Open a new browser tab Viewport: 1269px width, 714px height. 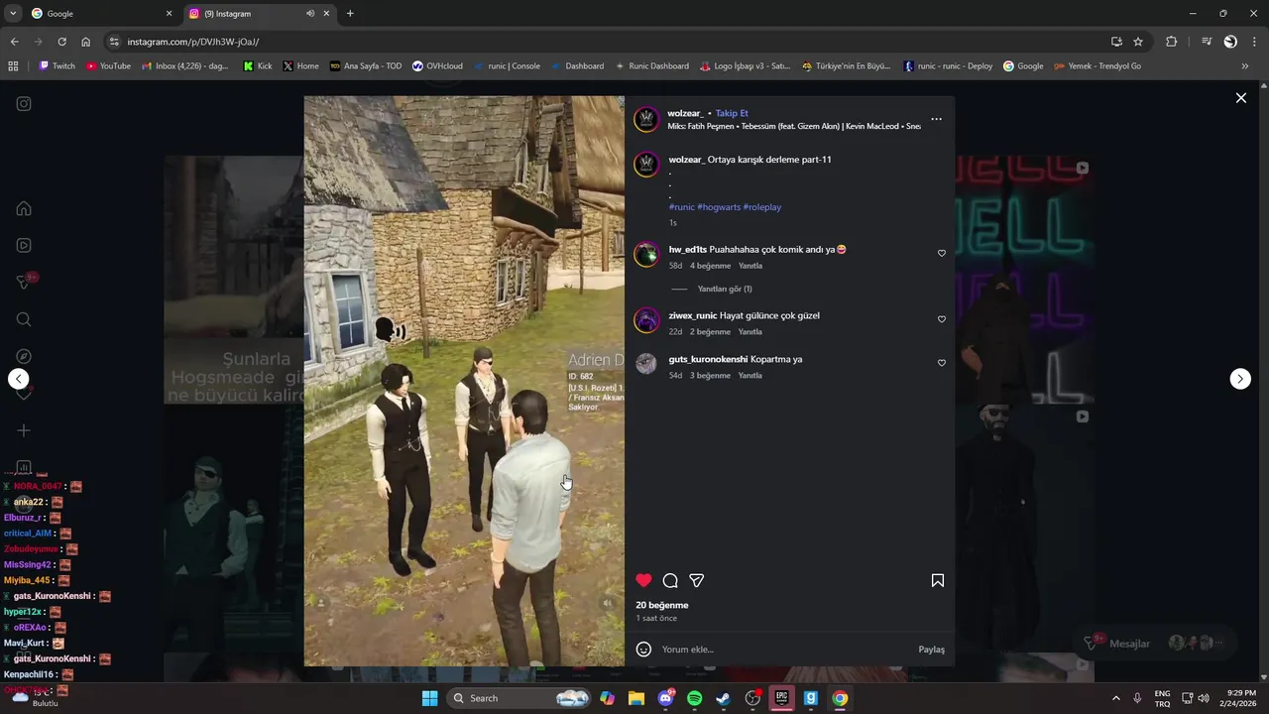coord(350,14)
